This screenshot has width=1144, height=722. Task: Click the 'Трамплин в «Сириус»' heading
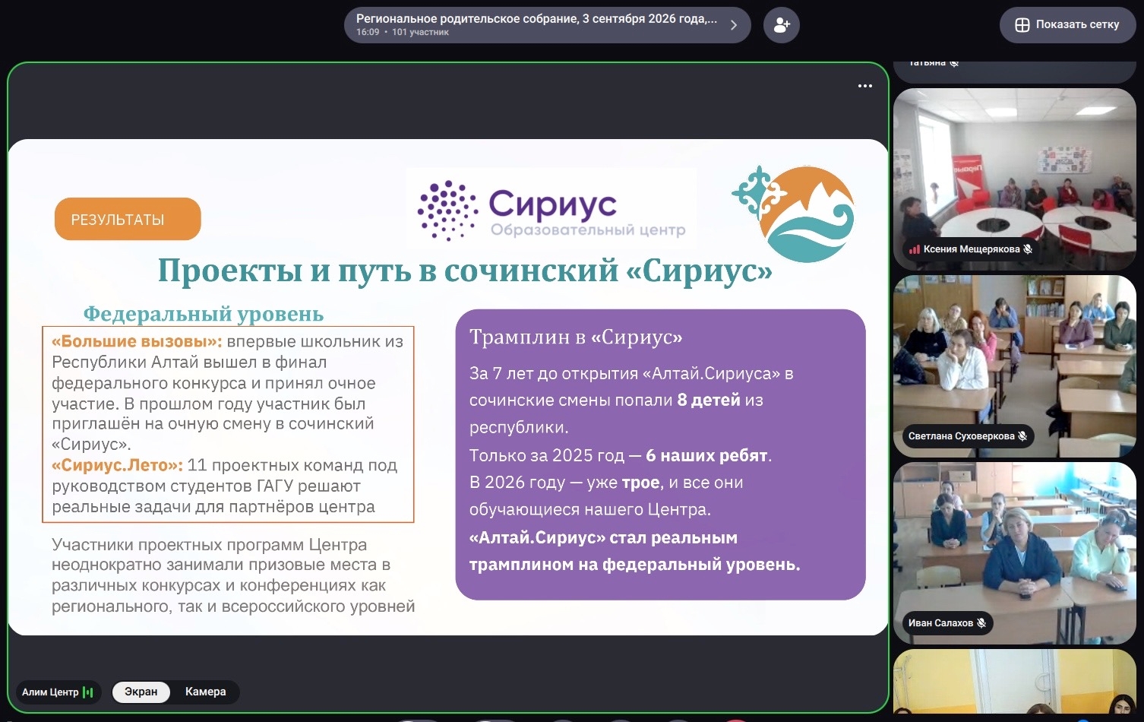click(x=576, y=337)
